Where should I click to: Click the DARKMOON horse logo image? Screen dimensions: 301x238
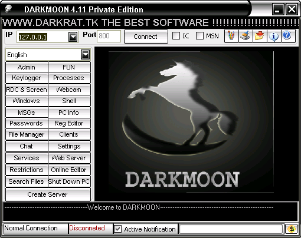[191, 122]
